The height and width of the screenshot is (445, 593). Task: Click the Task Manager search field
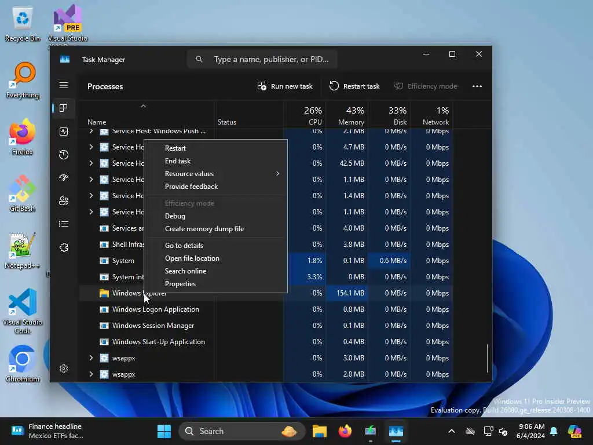262,60
